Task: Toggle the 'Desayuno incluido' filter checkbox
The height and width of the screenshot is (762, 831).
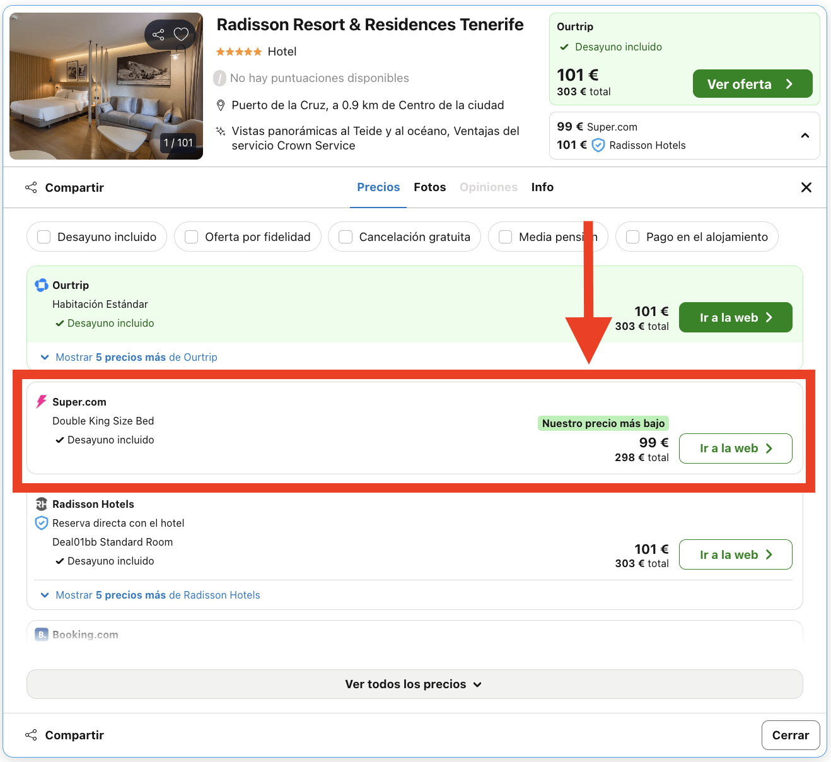Action: coord(44,237)
